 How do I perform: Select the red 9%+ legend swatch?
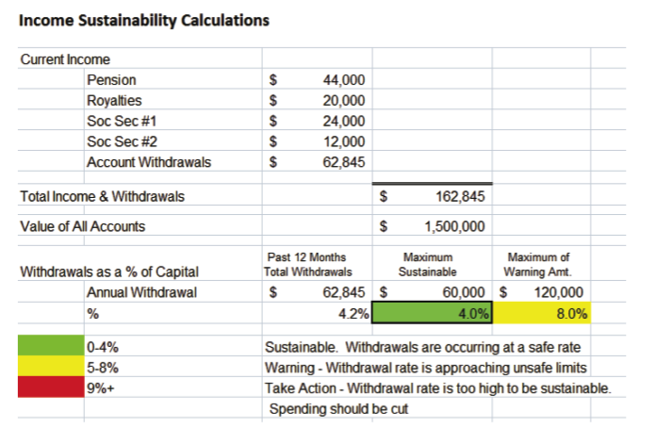pos(51,387)
